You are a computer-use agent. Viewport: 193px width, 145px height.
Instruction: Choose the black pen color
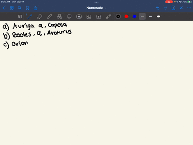tap(118, 17)
